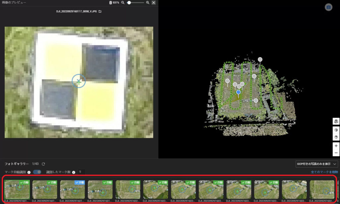Click the preview zoom slider handle
Screen dimensions: 340x204
click(x=129, y=3)
